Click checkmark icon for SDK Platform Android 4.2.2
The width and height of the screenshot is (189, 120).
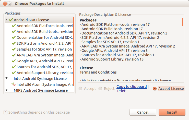click(x=14, y=43)
